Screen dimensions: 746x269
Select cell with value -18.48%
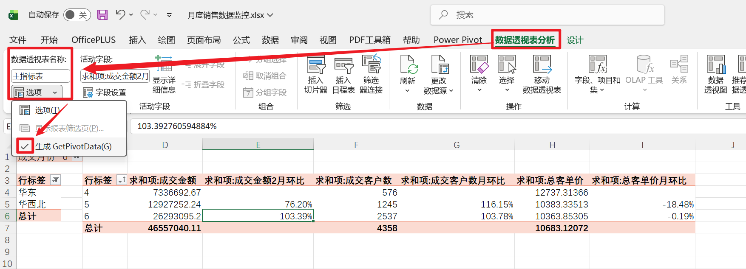[x=642, y=204]
